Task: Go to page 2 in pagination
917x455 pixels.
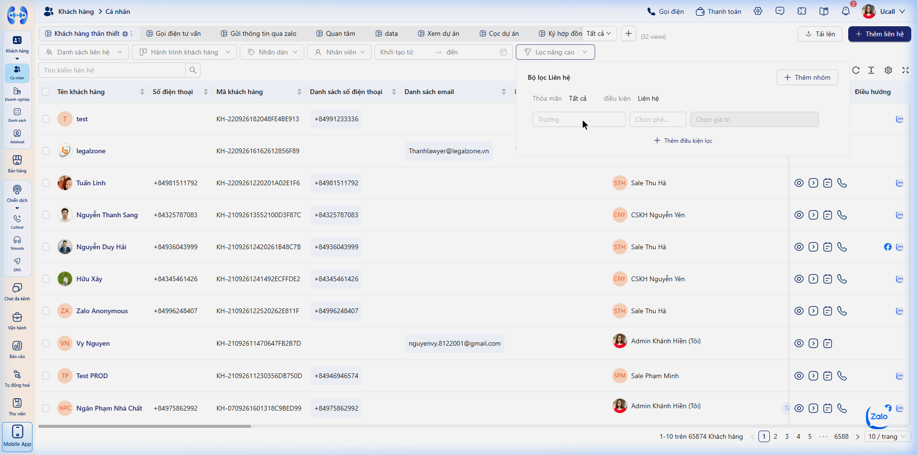Action: click(x=776, y=436)
